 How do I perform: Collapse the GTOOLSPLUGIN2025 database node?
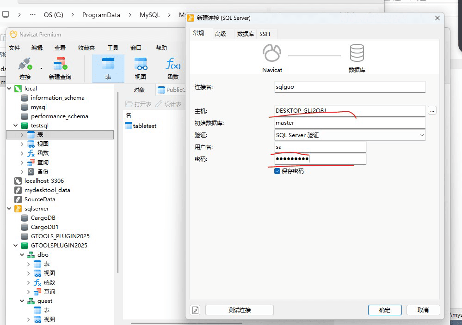tap(16, 245)
